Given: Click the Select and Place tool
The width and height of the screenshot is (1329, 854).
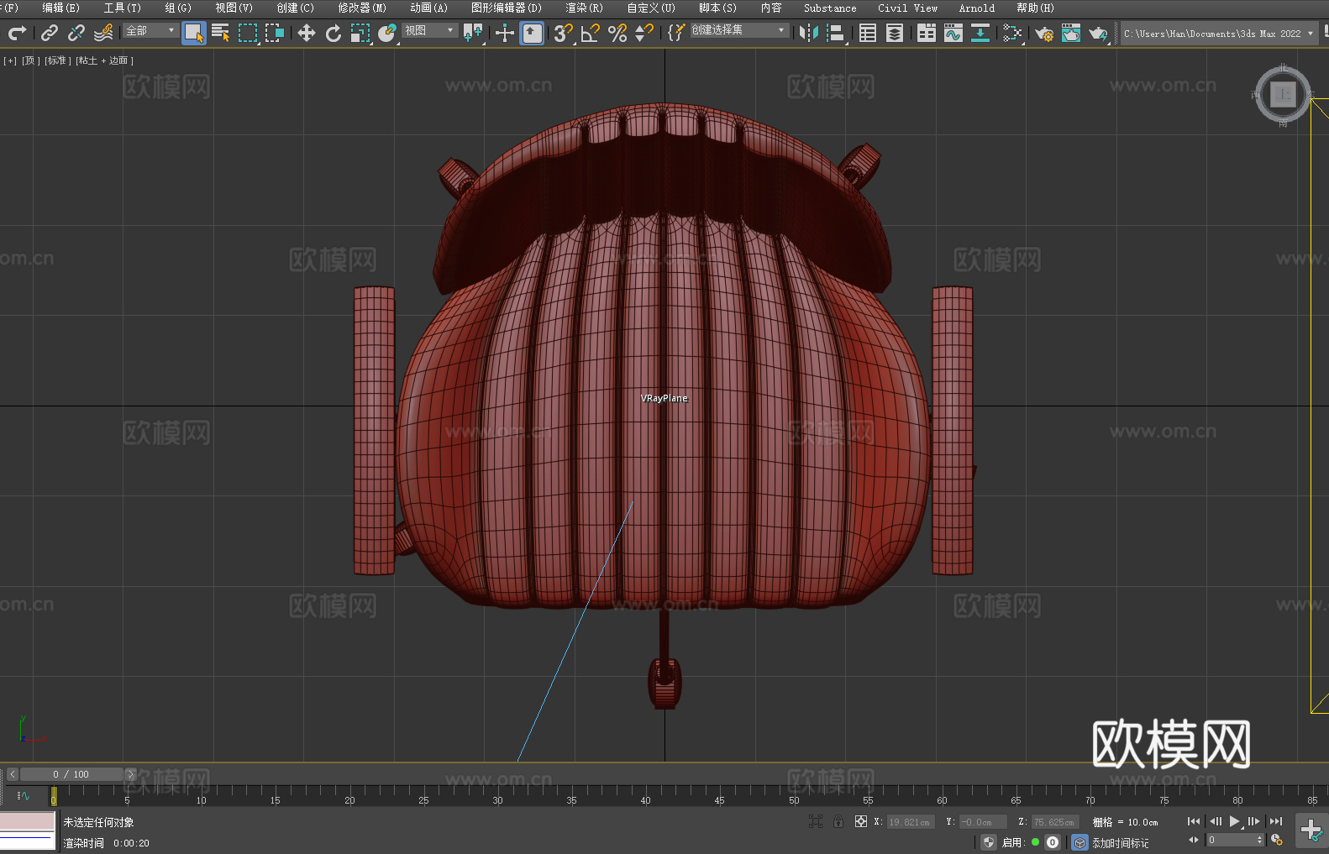Looking at the screenshot, I should point(387,33).
